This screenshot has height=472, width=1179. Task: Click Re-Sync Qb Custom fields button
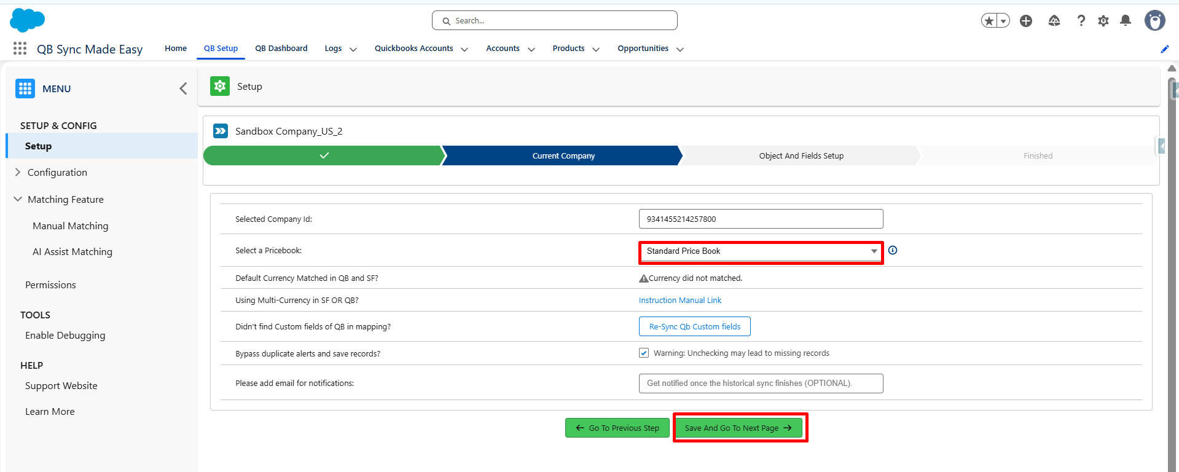click(695, 326)
